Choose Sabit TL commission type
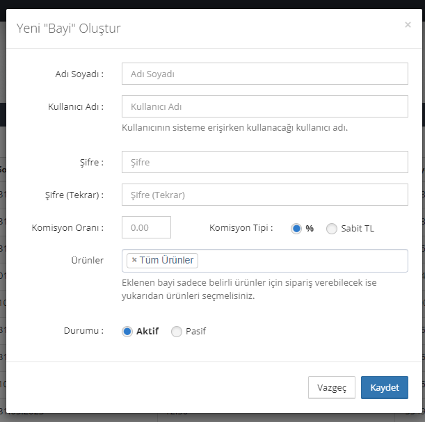This screenshot has height=422, width=425. (331, 228)
